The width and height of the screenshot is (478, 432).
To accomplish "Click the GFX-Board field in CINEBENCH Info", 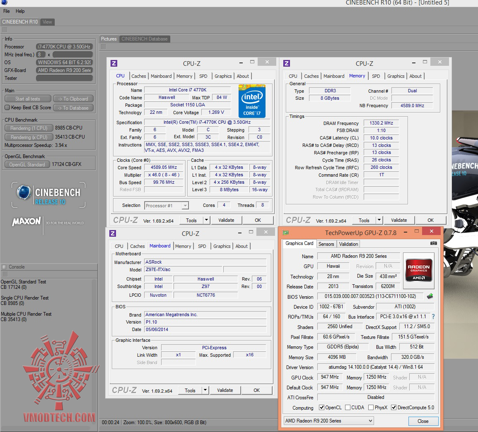I will pos(64,70).
